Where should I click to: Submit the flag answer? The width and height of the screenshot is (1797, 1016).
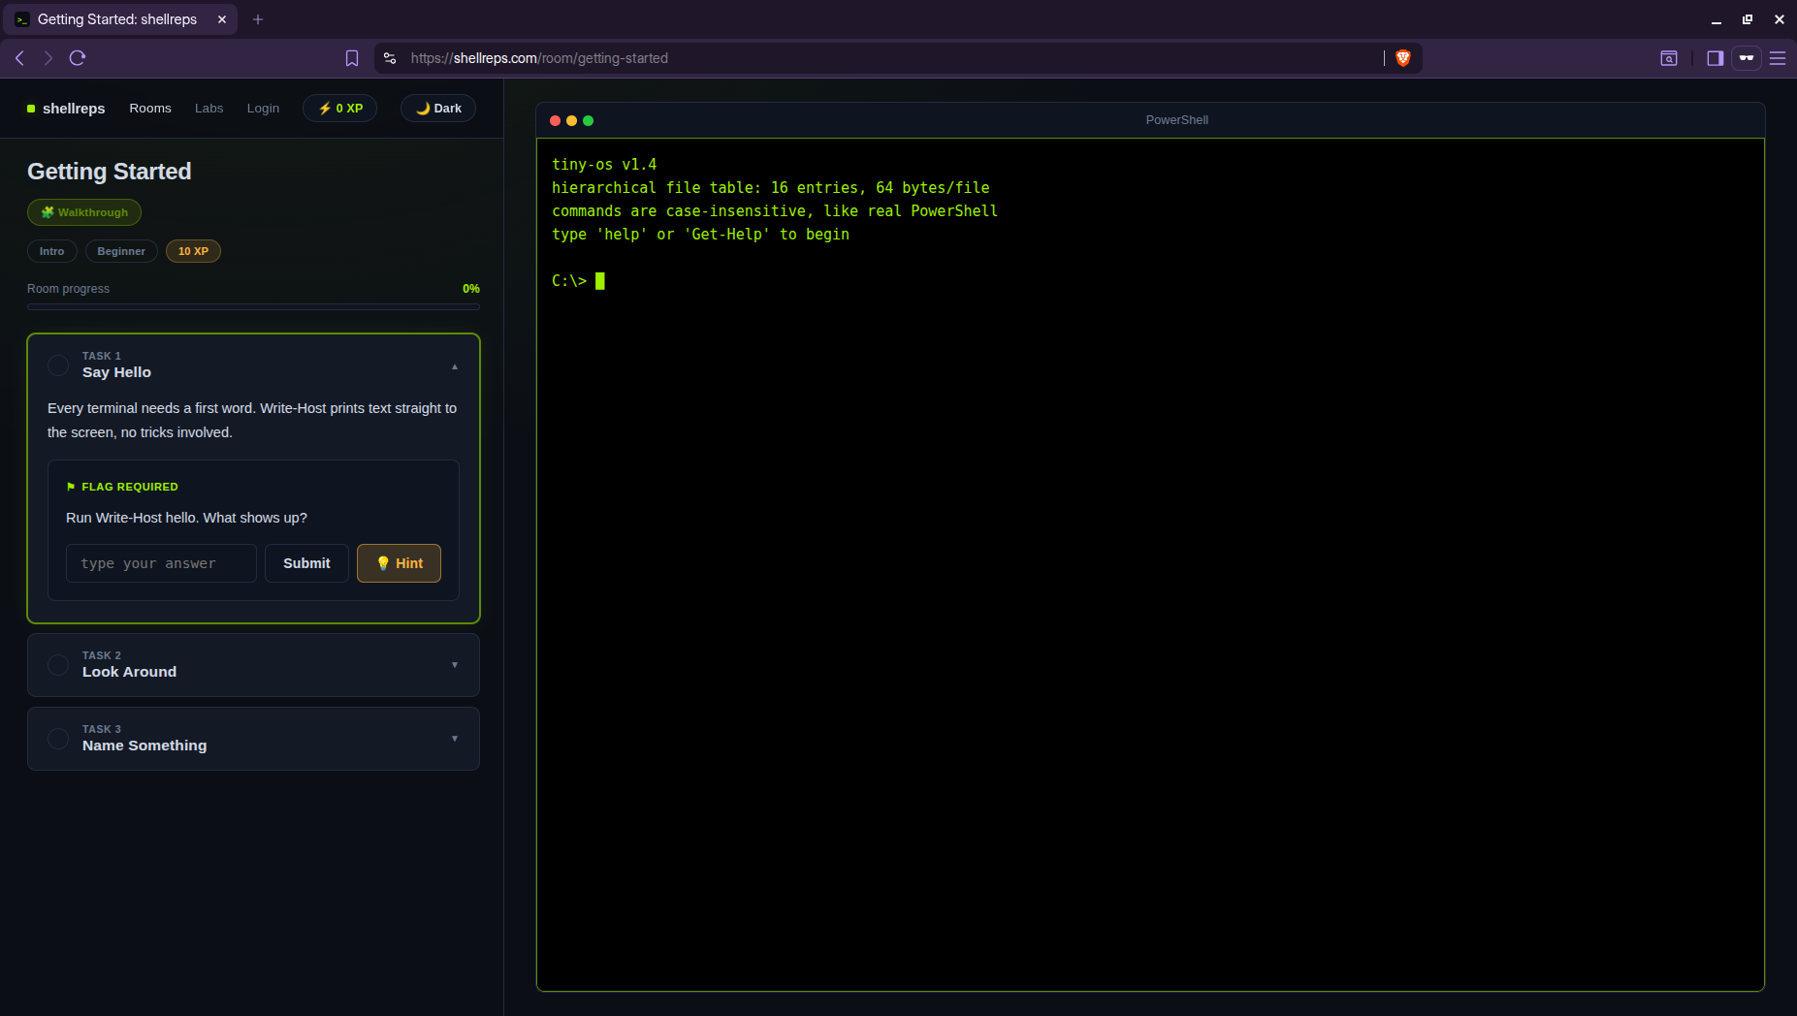[306, 563]
